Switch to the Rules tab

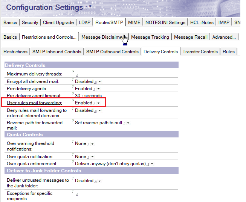coord(228,52)
